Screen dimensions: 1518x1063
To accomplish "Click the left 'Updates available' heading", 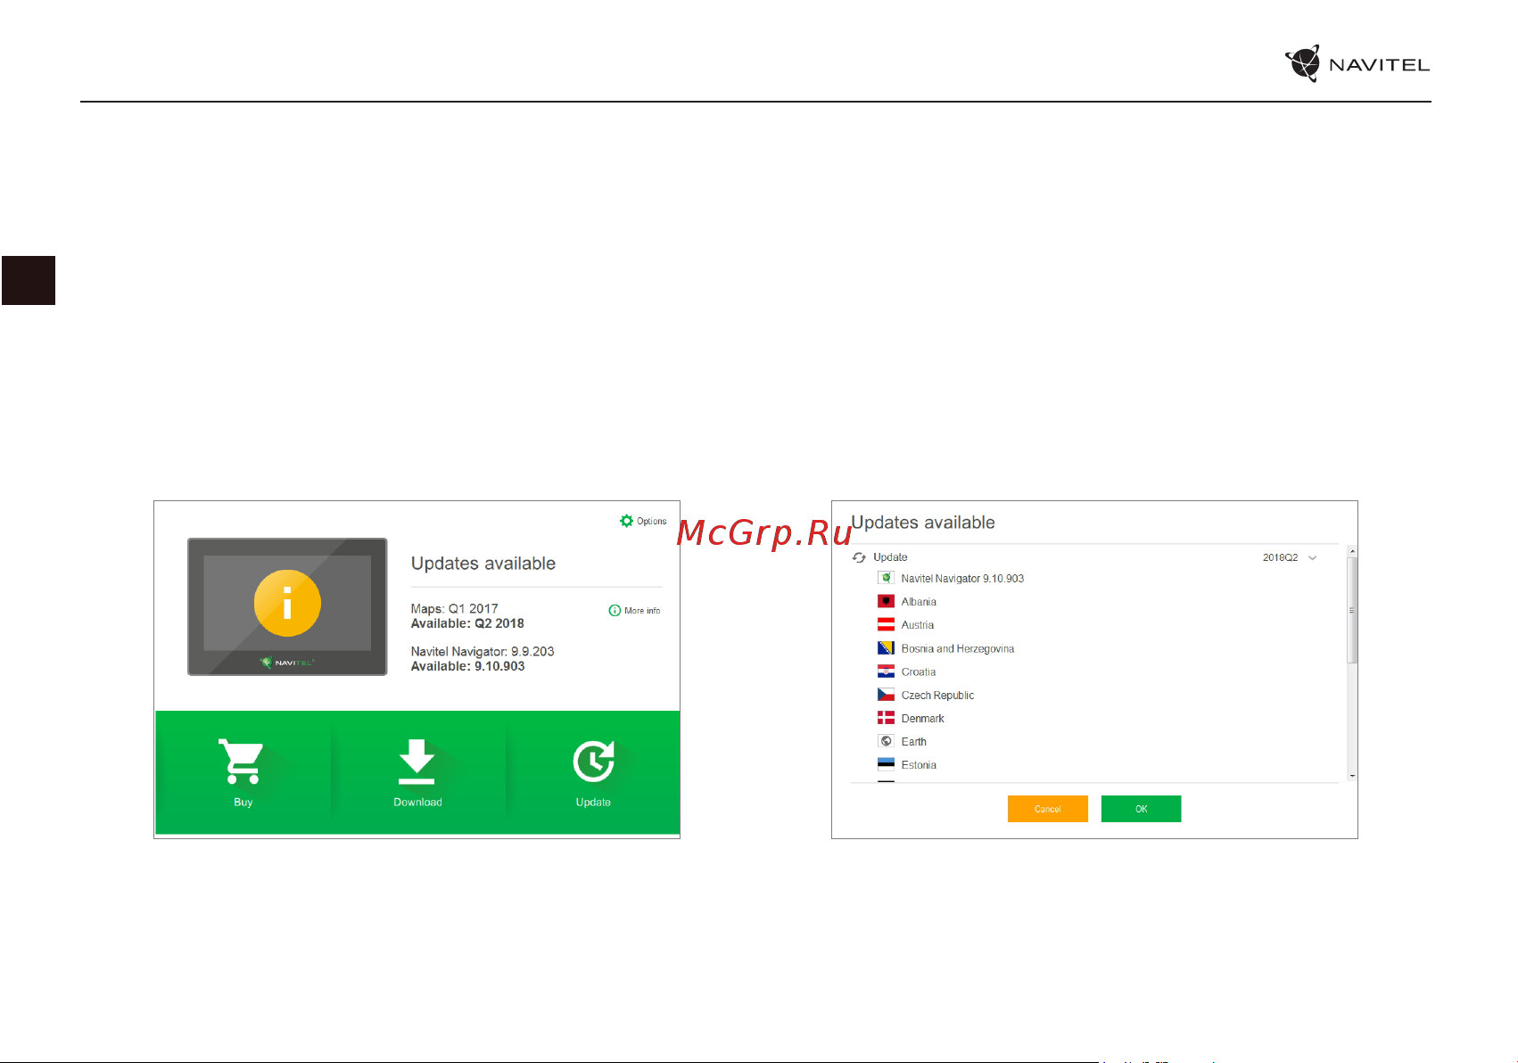I will pyautogui.click(x=483, y=564).
